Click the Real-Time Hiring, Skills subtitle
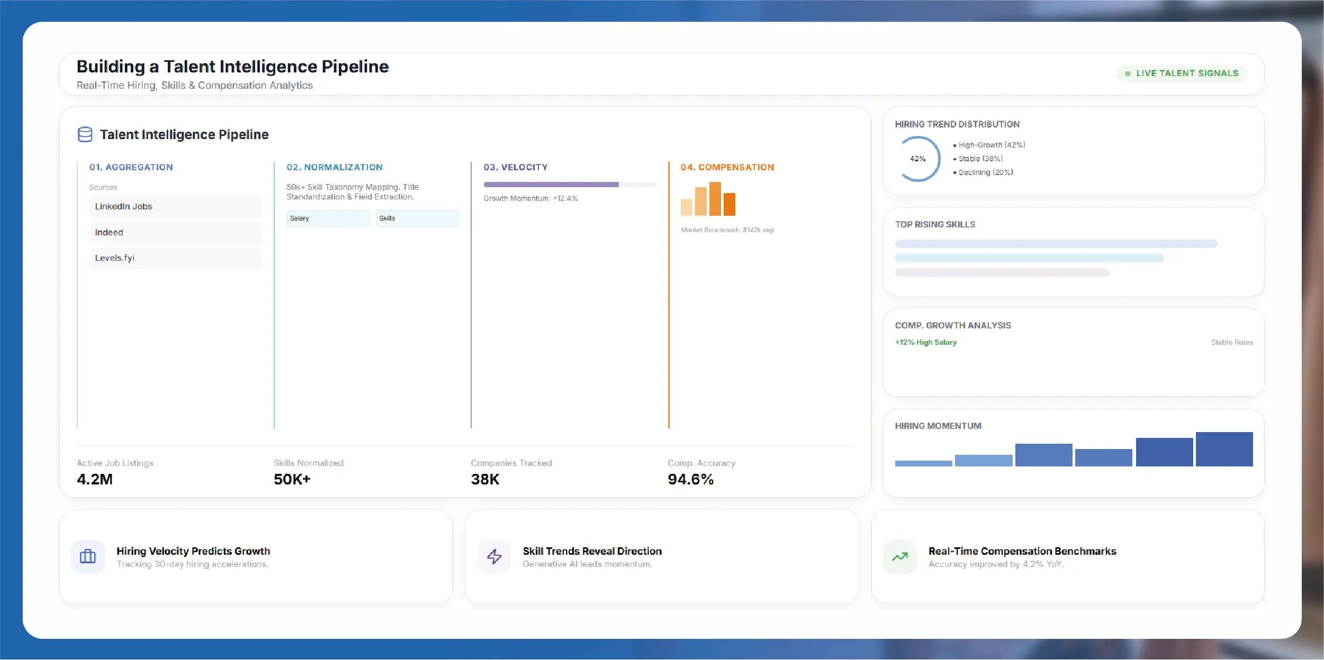 coord(195,85)
